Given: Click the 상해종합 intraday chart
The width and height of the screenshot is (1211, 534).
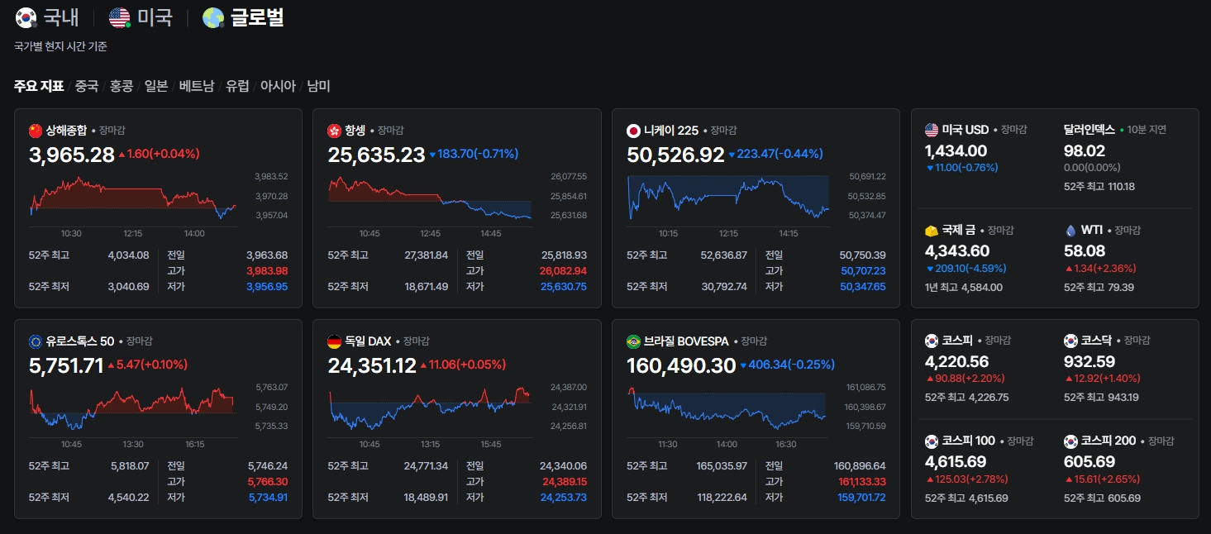Looking at the screenshot, I should click(133, 198).
